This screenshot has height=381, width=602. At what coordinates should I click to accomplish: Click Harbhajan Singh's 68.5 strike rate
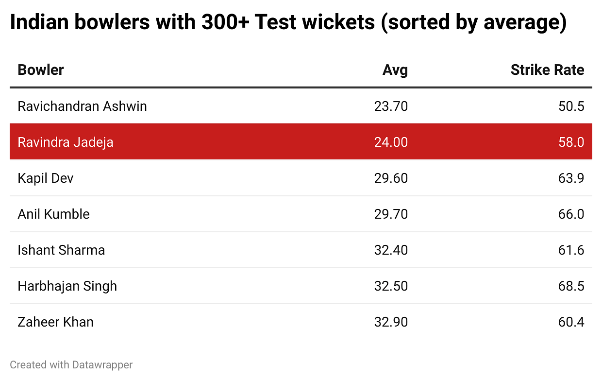571,286
